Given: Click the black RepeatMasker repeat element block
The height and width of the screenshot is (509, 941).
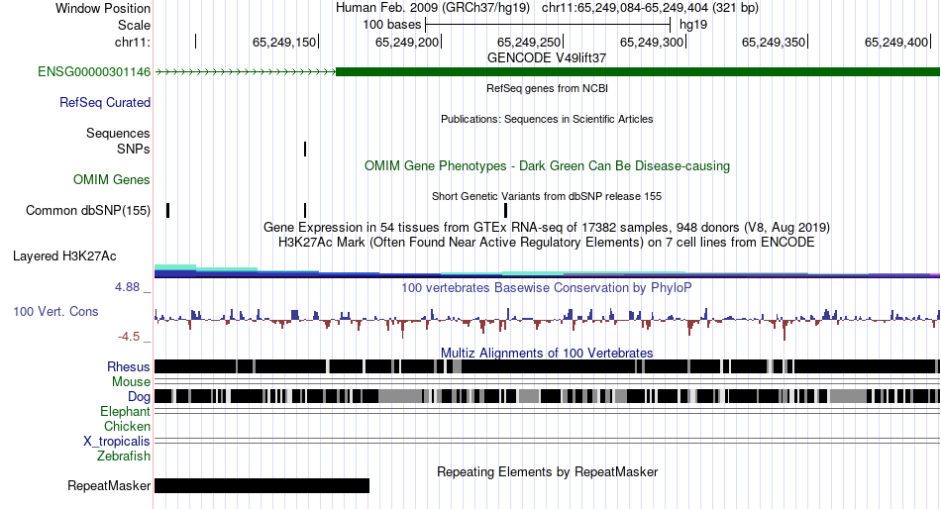Looking at the screenshot, I should [x=261, y=485].
